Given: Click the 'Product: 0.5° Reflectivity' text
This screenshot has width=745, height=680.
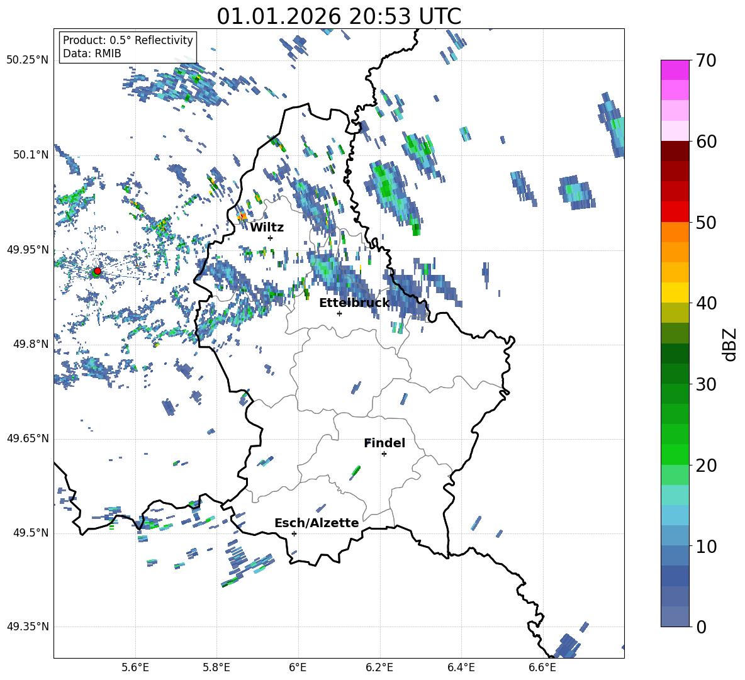Looking at the screenshot, I should point(128,40).
